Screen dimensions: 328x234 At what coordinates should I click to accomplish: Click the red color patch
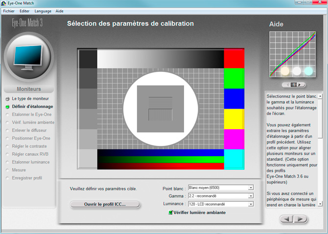pos(234,59)
